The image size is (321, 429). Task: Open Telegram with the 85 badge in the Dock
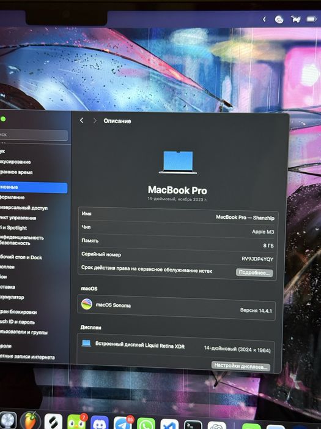click(123, 423)
